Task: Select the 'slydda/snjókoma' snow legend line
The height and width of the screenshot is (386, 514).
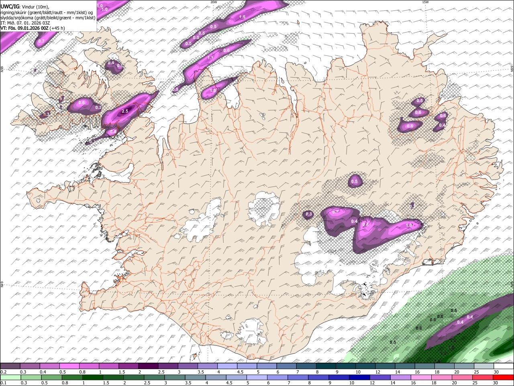Action: click(48, 17)
